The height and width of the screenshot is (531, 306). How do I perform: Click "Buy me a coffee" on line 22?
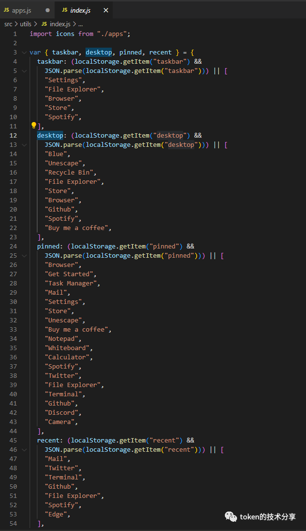point(76,228)
